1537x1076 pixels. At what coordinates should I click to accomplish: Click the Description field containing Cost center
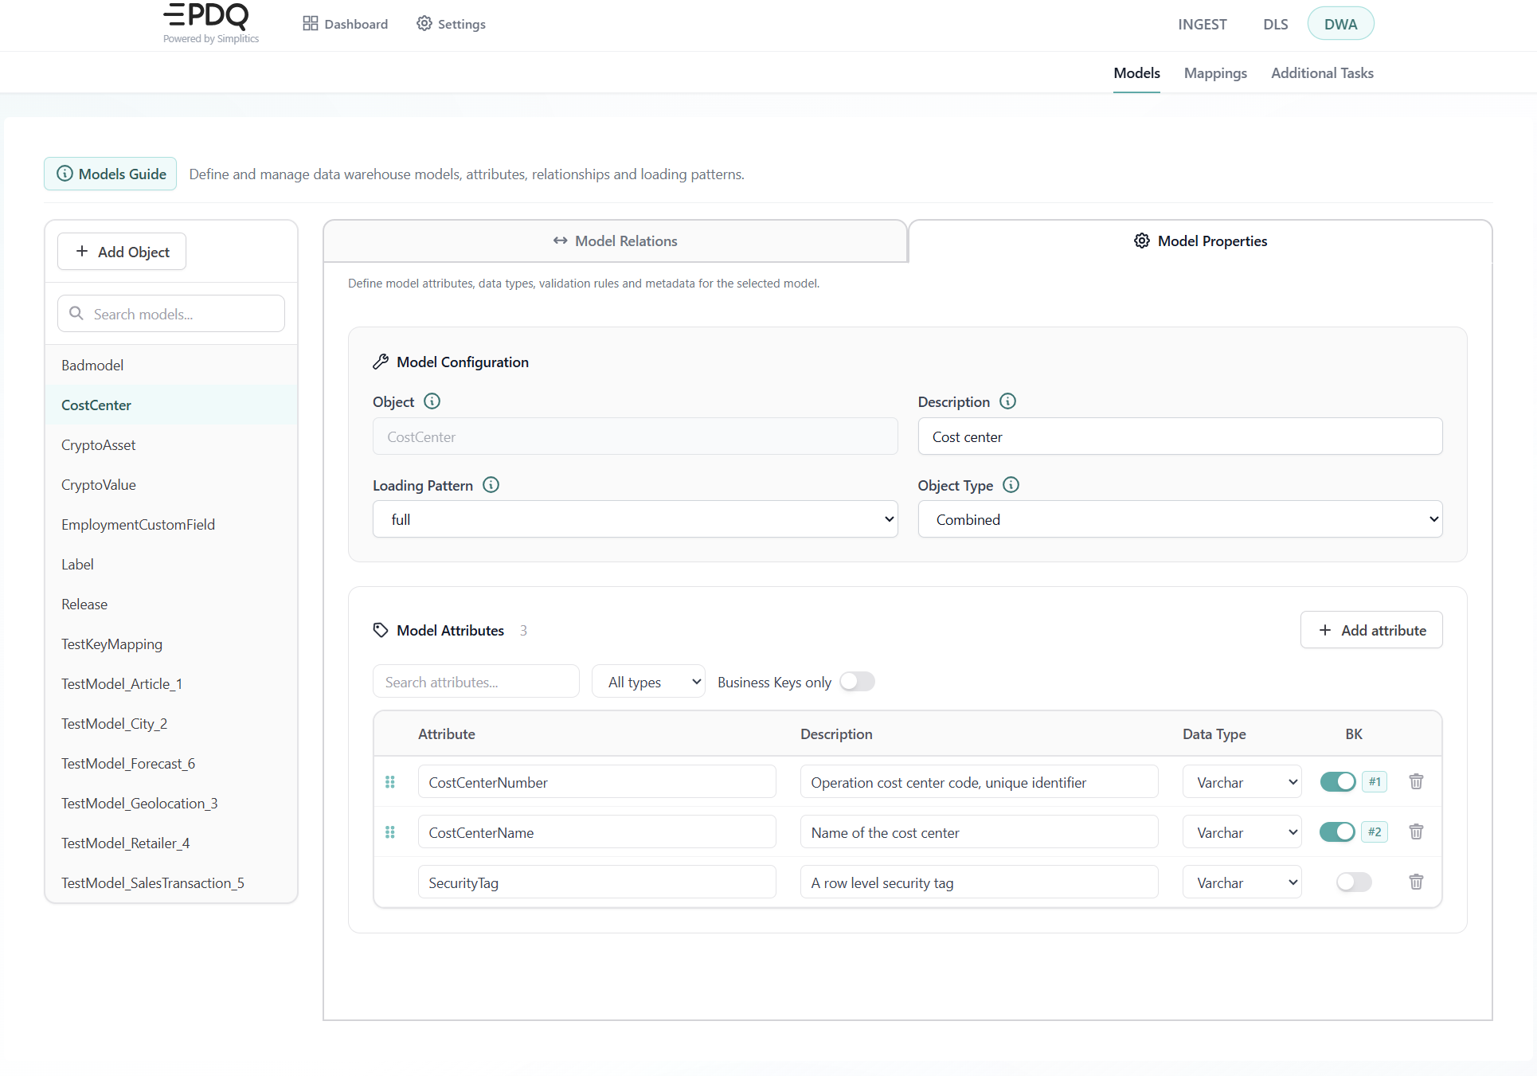(x=1179, y=436)
